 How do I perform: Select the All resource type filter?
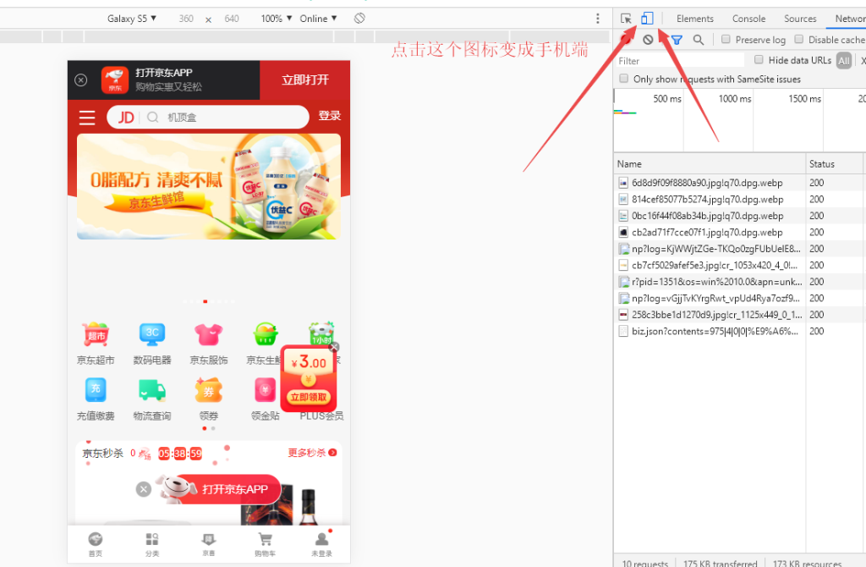(x=843, y=60)
